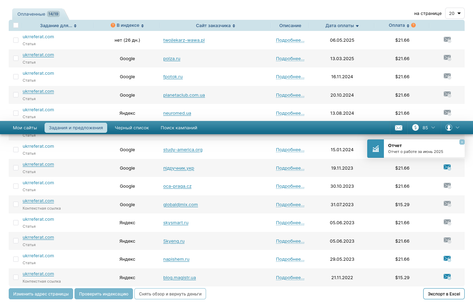The image size is (473, 308).
Task: Open message icon for fpotok.ru row
Action: 447,76
